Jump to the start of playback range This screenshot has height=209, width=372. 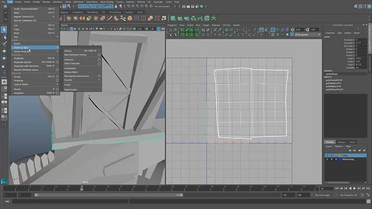pos(337,188)
